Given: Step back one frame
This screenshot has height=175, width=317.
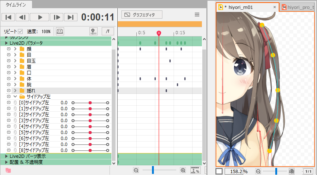Looking at the screenshot, I should click(22, 17).
